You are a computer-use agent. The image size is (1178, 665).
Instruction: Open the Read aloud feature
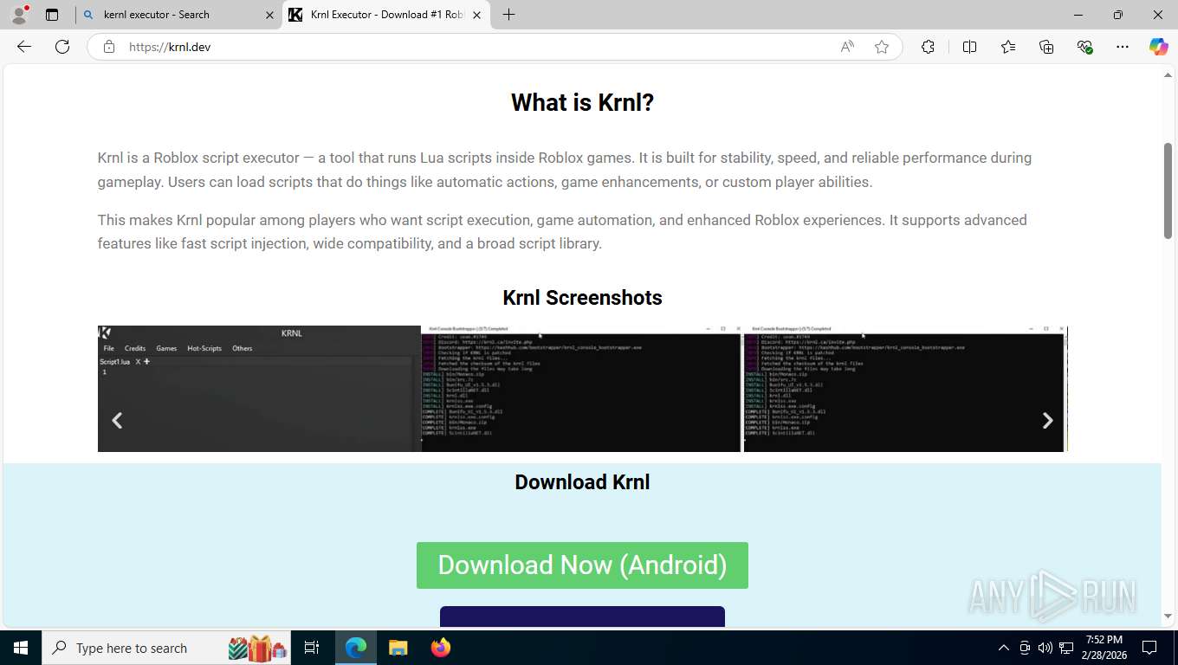pyautogui.click(x=847, y=47)
